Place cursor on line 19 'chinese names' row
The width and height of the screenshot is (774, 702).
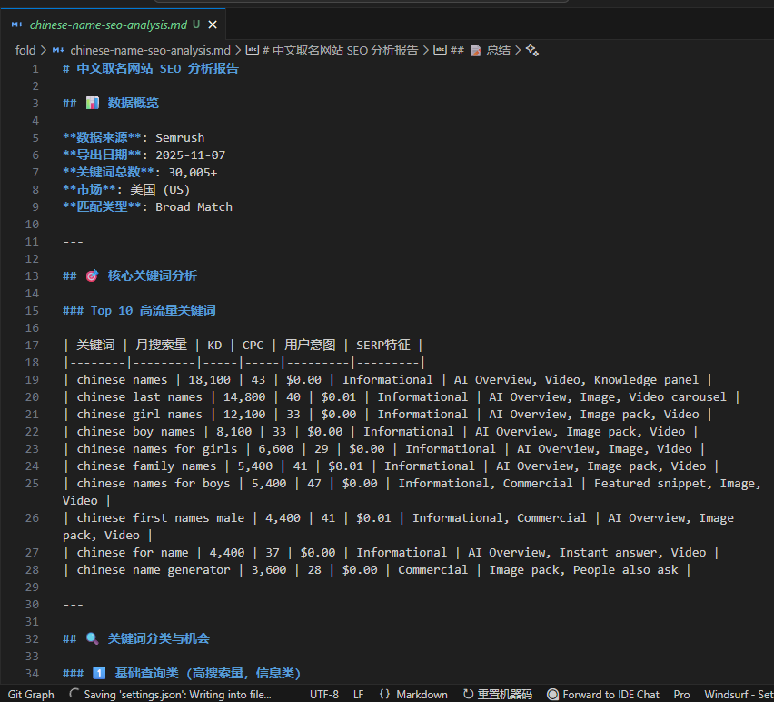tap(123, 380)
